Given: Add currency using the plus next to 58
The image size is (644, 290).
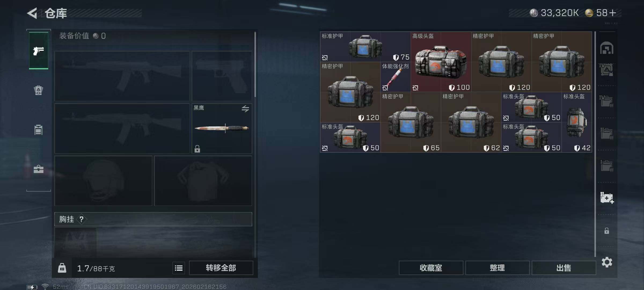Looking at the screenshot, I should click(613, 13).
